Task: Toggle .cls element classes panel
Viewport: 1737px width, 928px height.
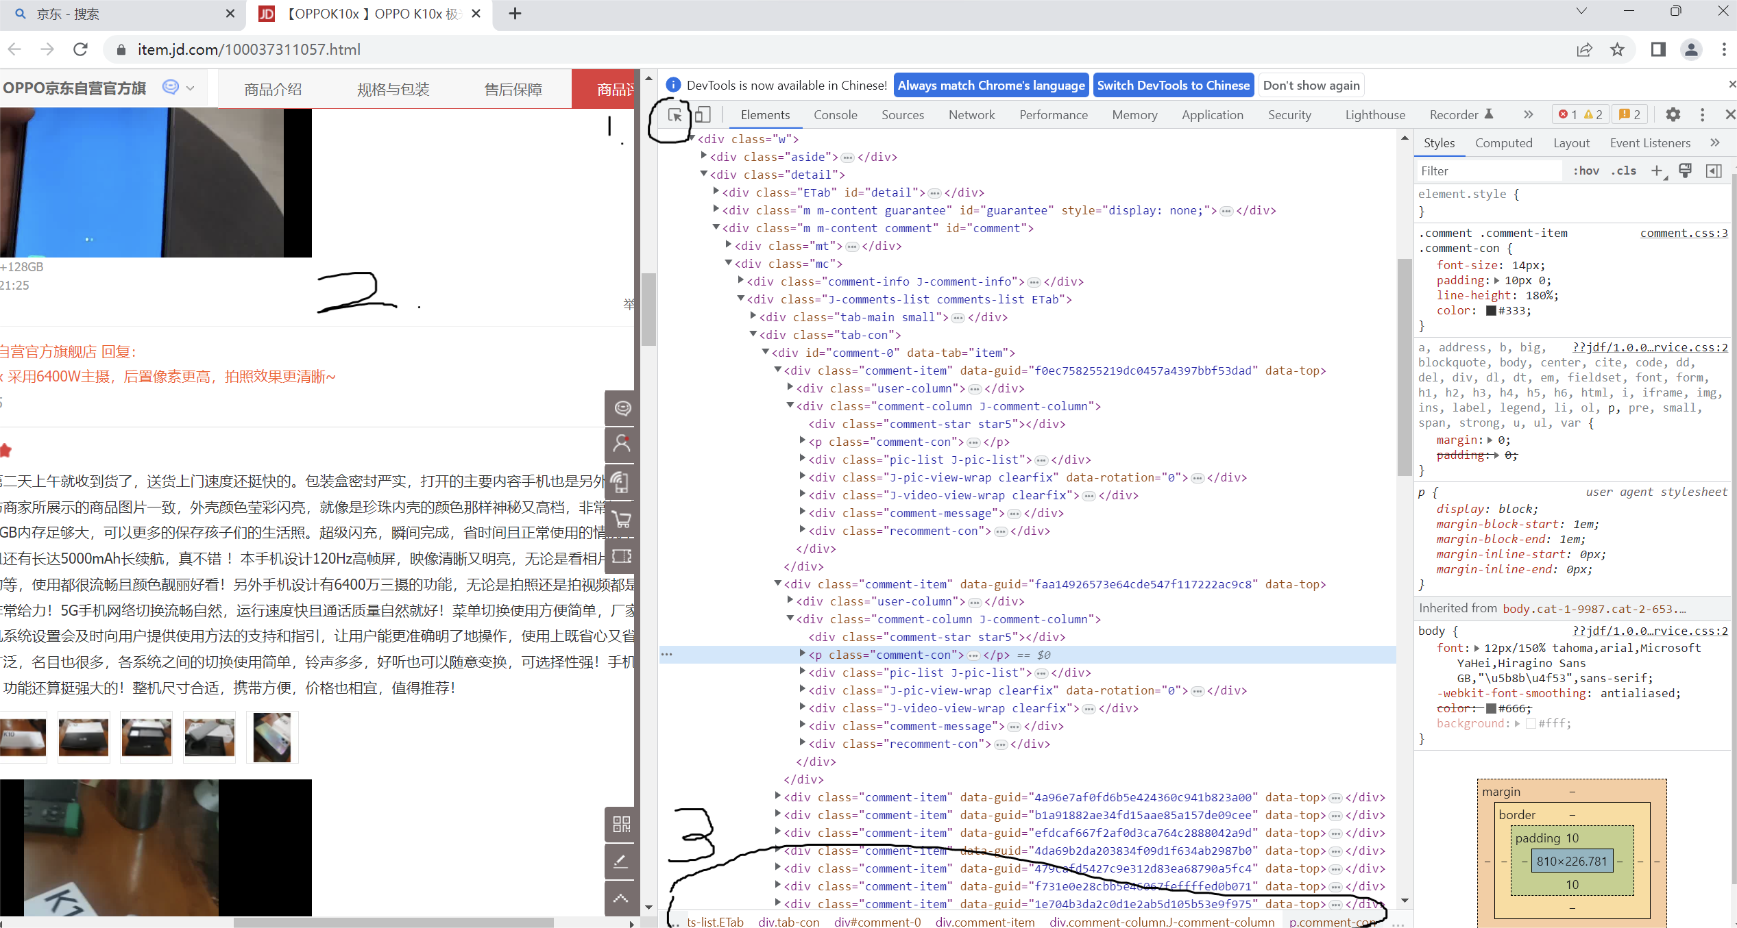Action: 1623,171
